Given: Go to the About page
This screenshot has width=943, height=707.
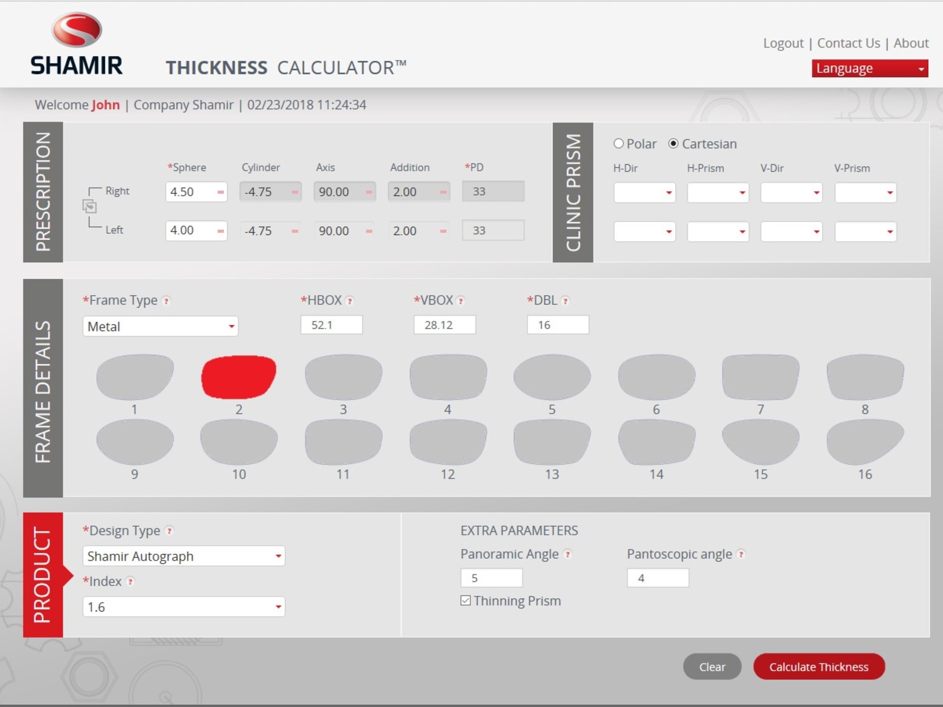Looking at the screenshot, I should click(911, 43).
